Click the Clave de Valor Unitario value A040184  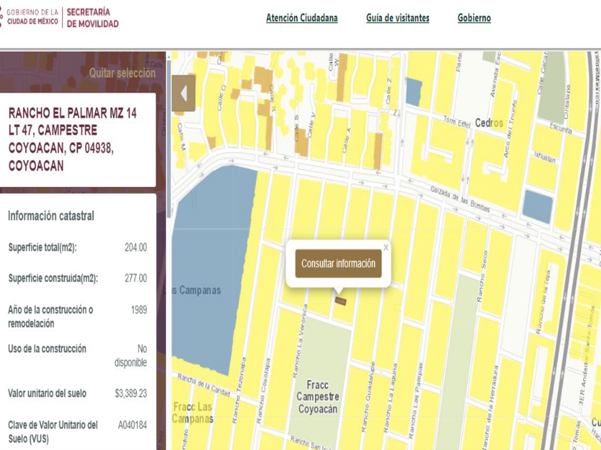[x=132, y=425]
